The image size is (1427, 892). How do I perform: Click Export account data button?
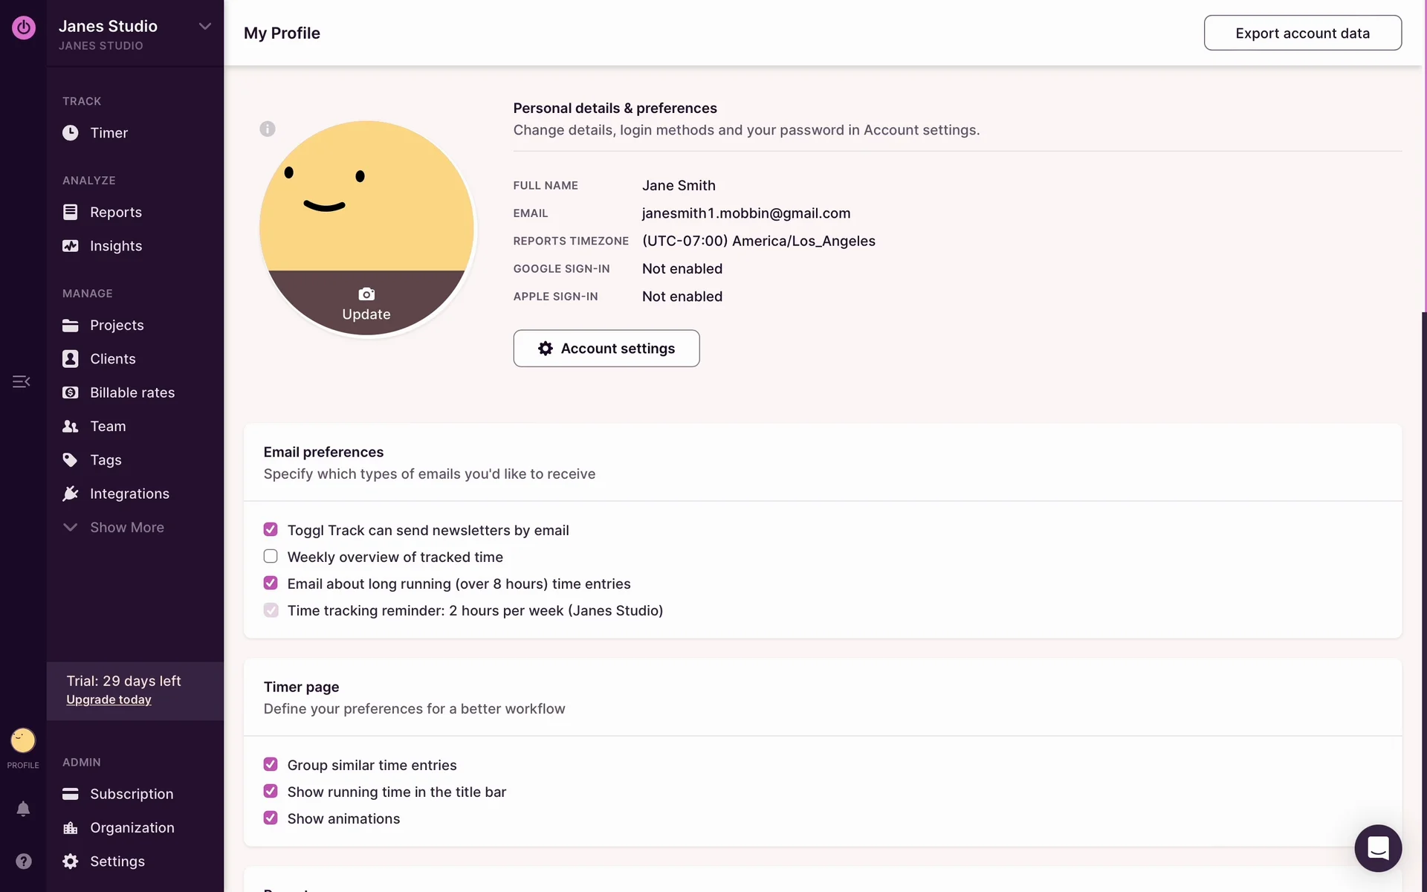(x=1302, y=33)
